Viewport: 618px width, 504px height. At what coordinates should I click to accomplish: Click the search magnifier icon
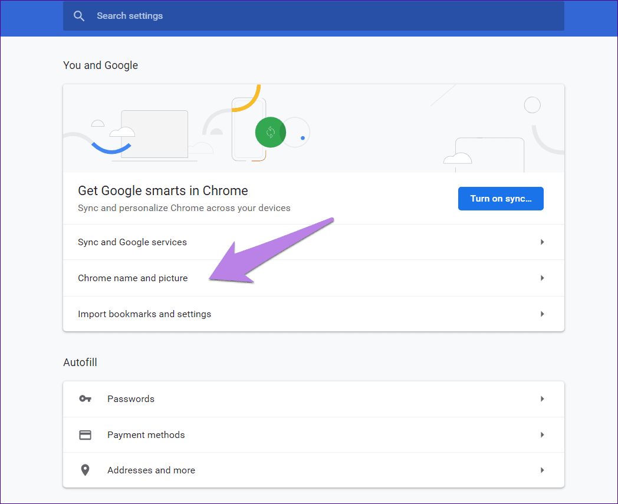79,16
